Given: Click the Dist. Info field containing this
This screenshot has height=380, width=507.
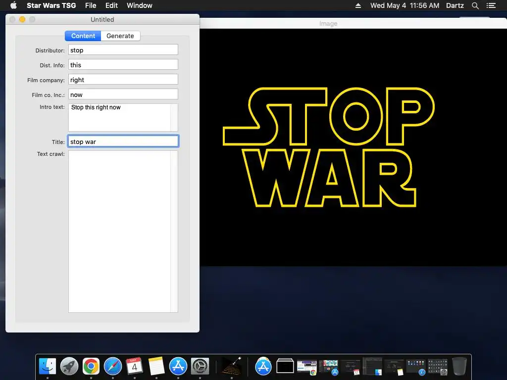Looking at the screenshot, I should (x=123, y=65).
